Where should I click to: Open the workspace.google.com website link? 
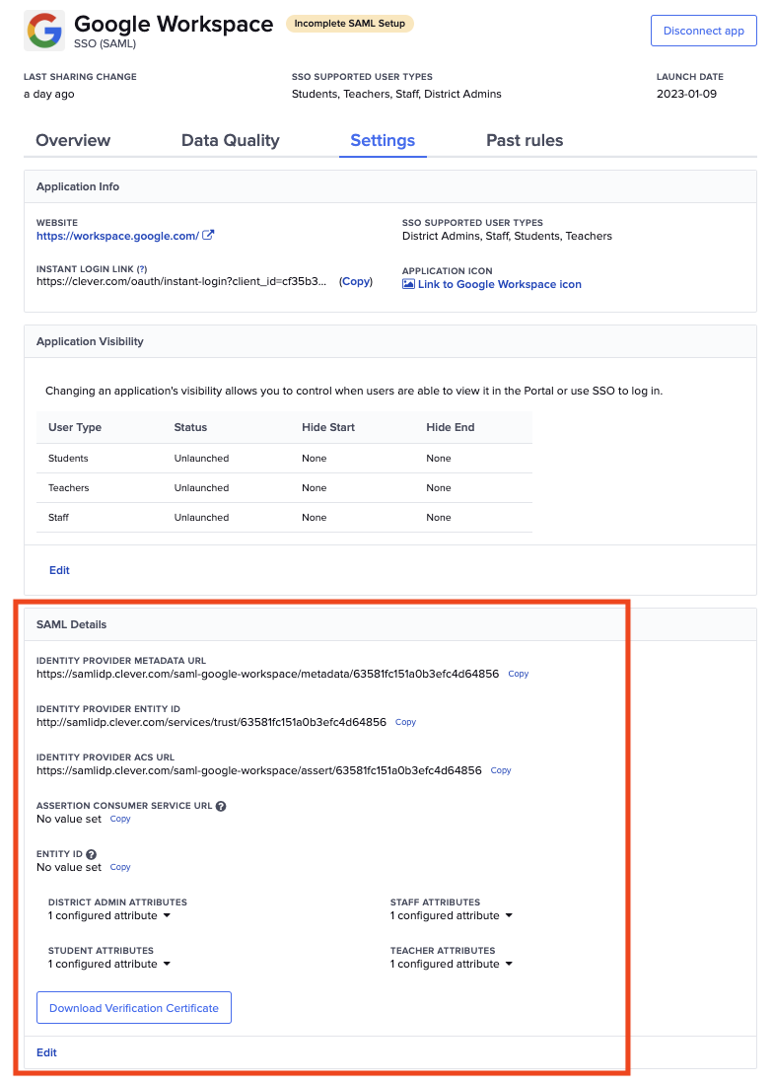click(x=118, y=236)
